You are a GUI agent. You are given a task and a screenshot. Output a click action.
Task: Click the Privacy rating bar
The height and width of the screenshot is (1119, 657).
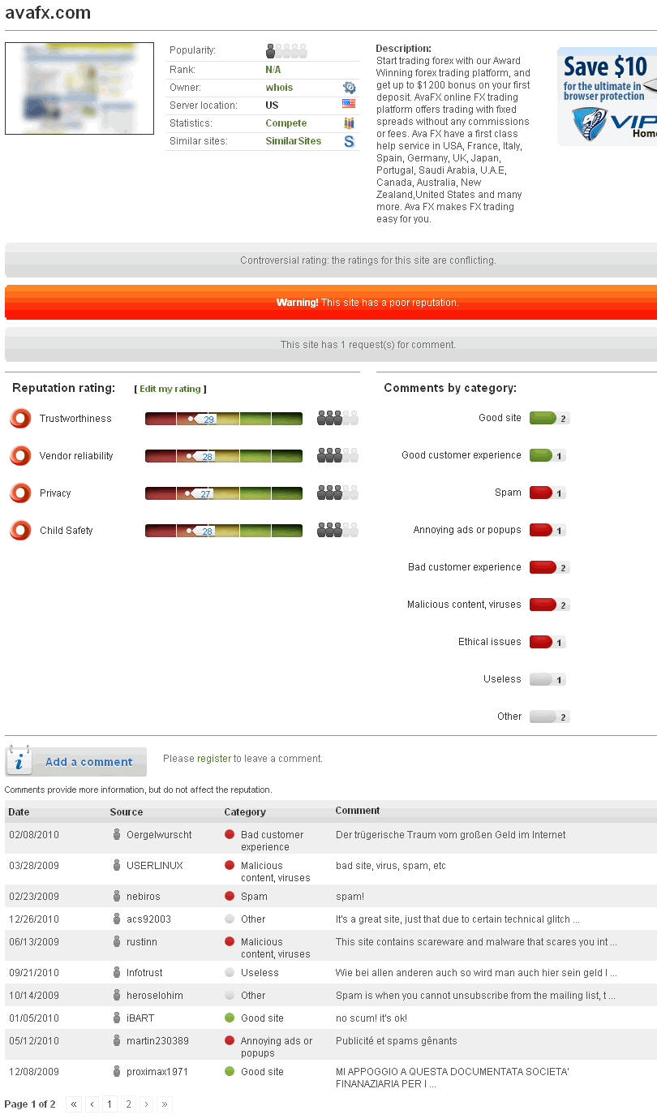[x=224, y=493]
